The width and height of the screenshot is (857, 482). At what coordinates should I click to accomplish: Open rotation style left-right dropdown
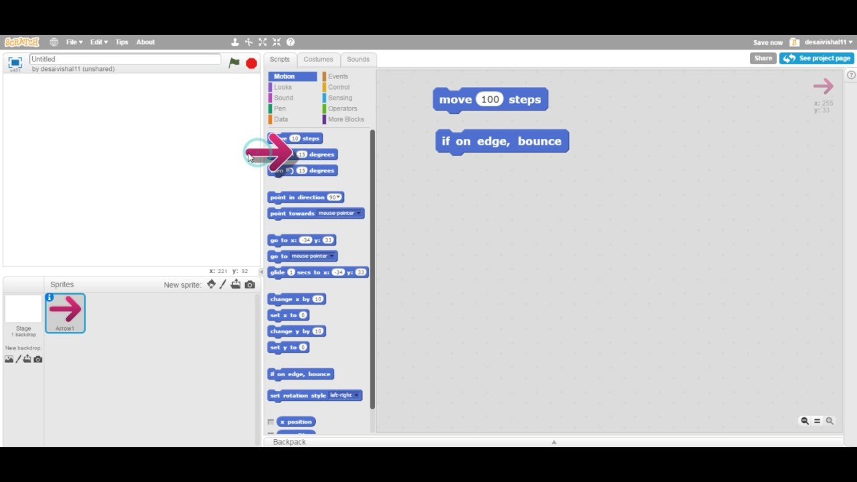344,396
